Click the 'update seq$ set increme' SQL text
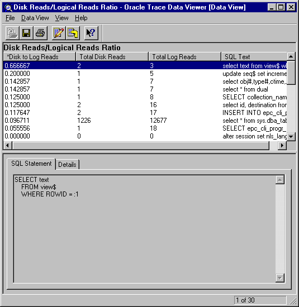 [x=254, y=74]
